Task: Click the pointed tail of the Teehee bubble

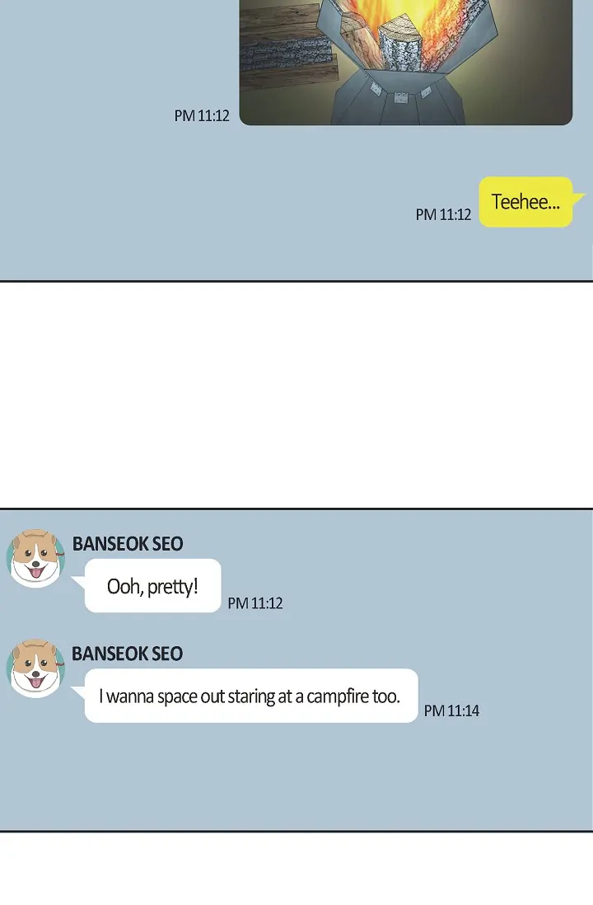Action: click(578, 199)
